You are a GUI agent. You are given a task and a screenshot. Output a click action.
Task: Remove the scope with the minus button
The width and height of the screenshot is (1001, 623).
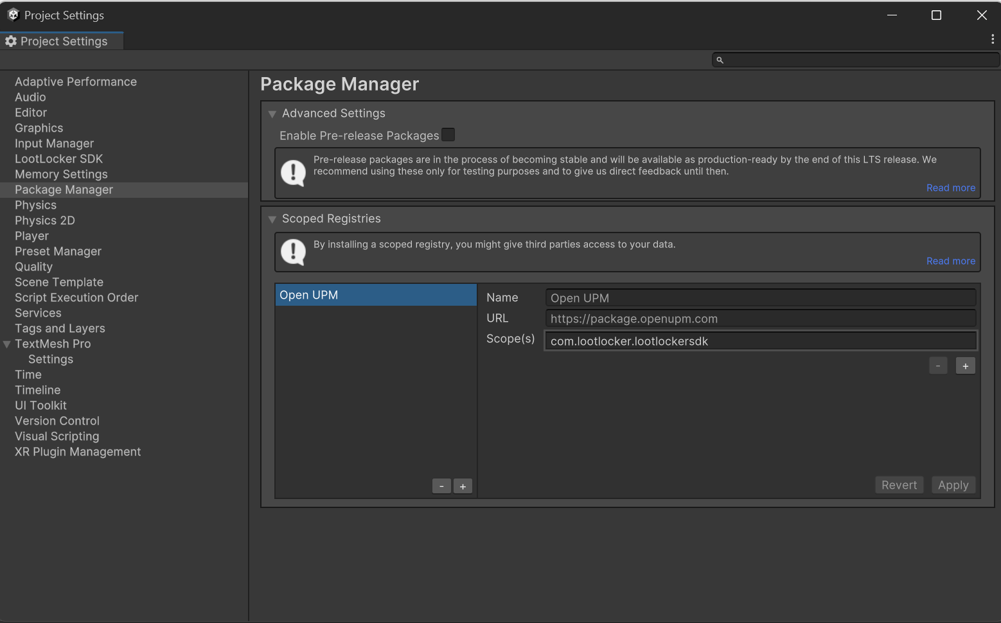938,366
